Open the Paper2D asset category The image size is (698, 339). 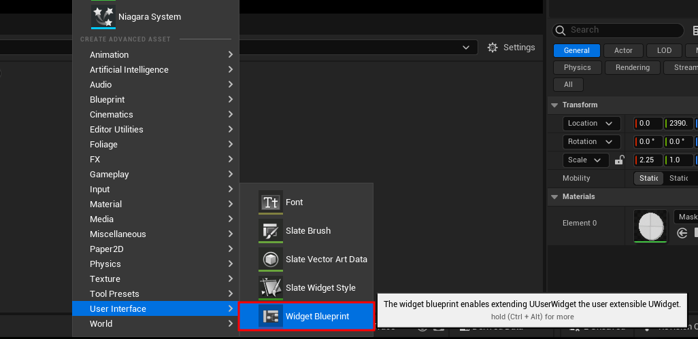(x=156, y=249)
